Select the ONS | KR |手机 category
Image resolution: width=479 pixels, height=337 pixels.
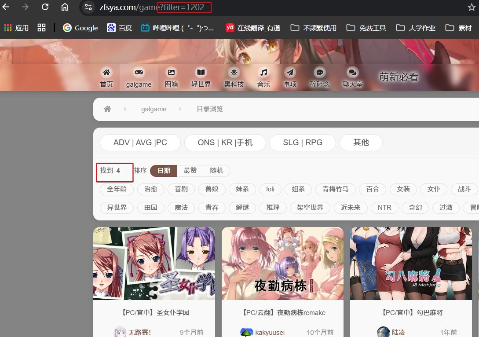coord(225,143)
